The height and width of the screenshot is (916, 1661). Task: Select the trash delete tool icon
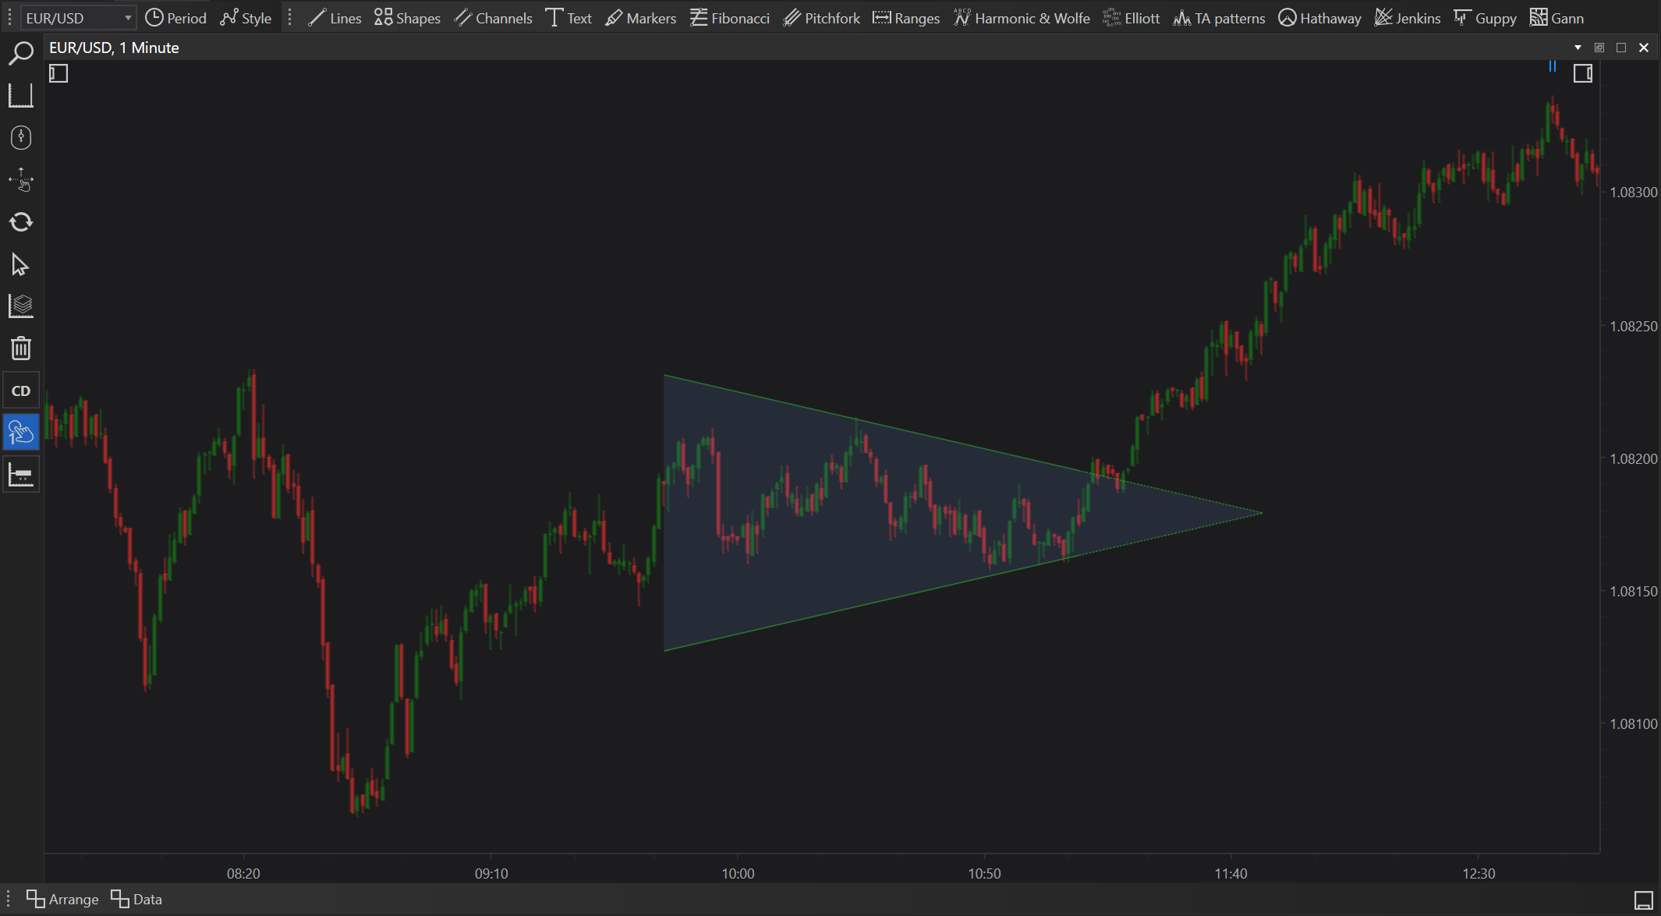[21, 348]
